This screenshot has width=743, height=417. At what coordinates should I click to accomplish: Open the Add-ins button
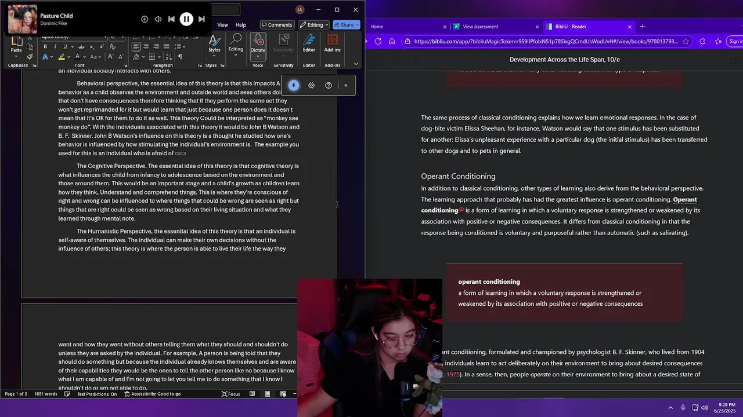pyautogui.click(x=332, y=44)
